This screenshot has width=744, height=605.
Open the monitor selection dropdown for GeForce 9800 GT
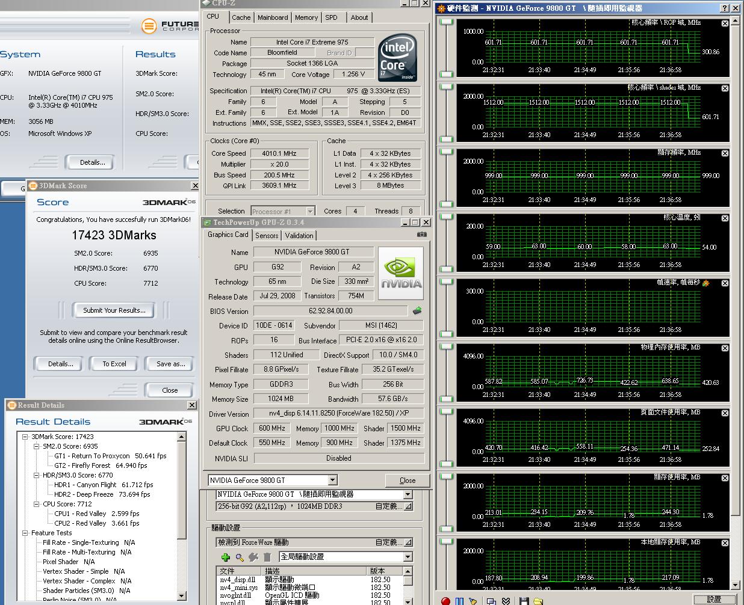pos(408,494)
